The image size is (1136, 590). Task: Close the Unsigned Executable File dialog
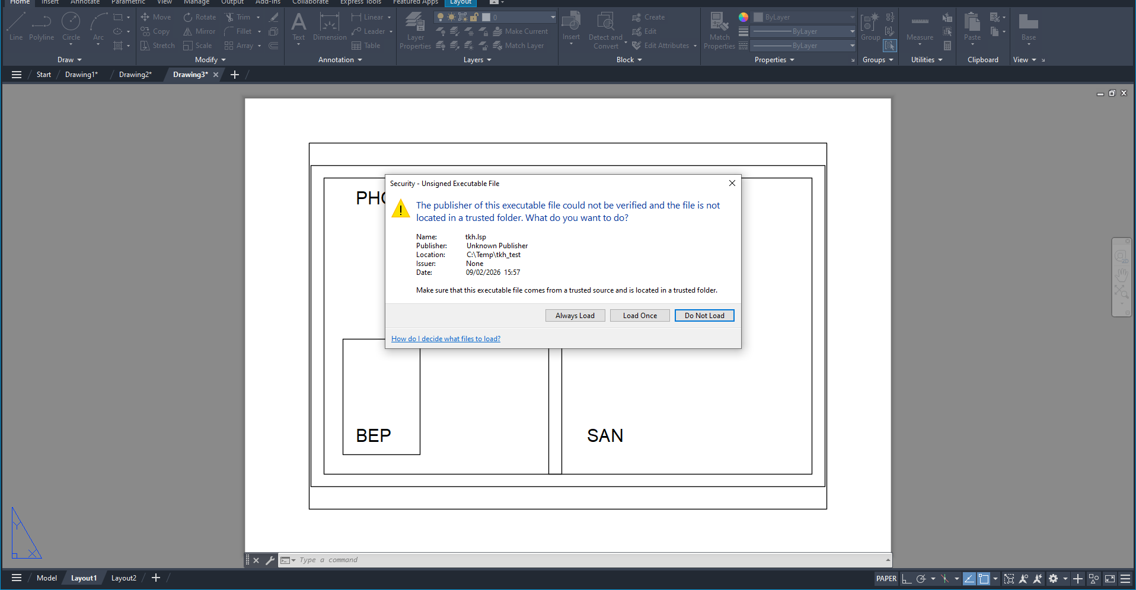click(x=732, y=183)
